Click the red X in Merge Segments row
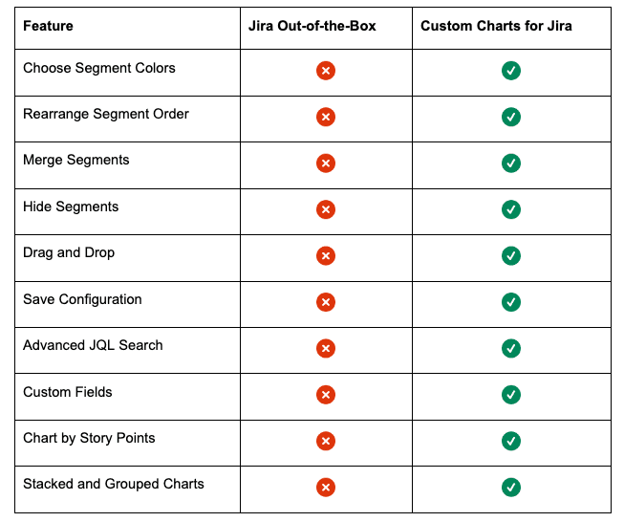 (x=326, y=163)
